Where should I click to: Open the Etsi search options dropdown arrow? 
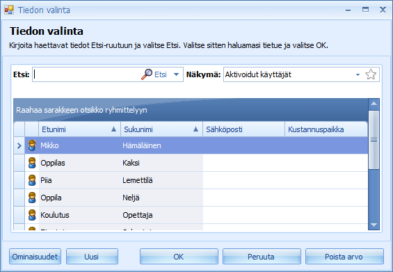coord(176,74)
